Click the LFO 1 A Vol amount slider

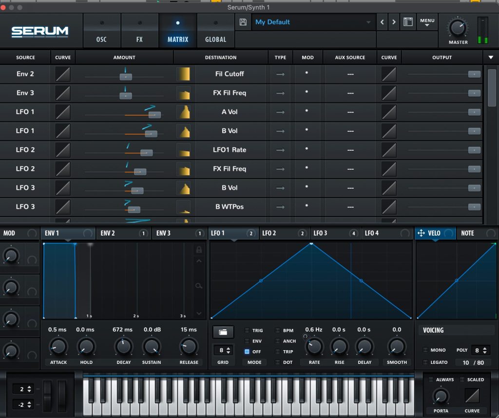154,115
